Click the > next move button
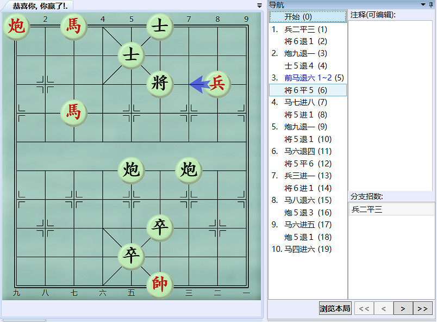437x322 pixels. point(403,308)
